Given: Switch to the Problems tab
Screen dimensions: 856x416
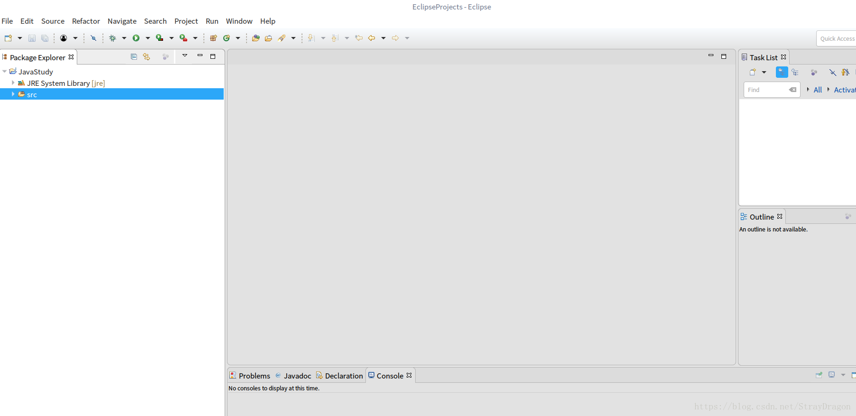Looking at the screenshot, I should point(250,376).
